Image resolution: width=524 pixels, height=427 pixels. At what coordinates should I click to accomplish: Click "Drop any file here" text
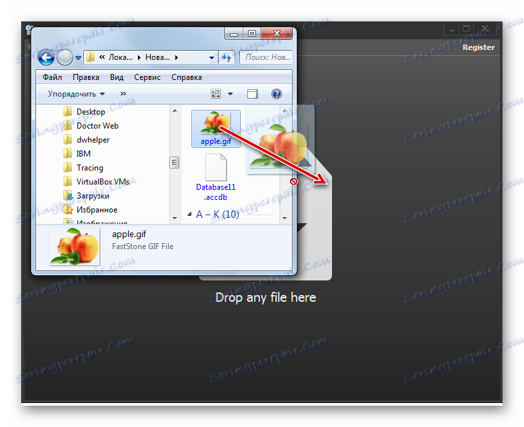[266, 298]
